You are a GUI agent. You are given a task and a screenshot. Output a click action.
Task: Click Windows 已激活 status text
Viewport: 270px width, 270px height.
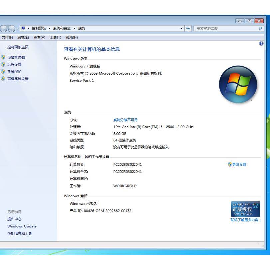(x=83, y=204)
